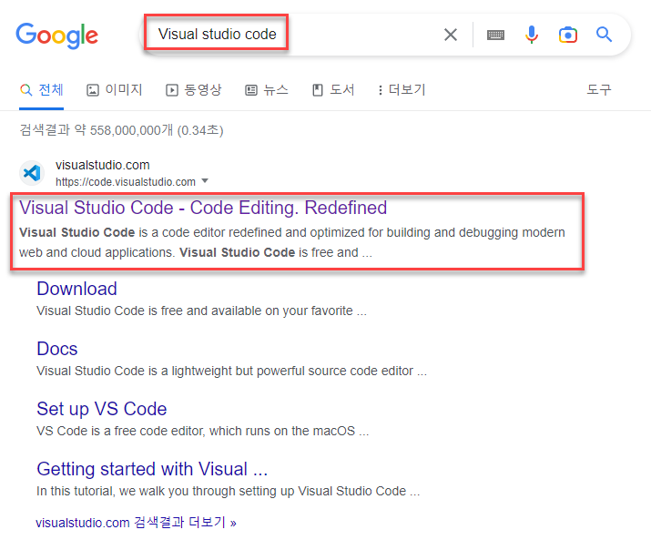Expand the 더보기 menu

coord(402,90)
